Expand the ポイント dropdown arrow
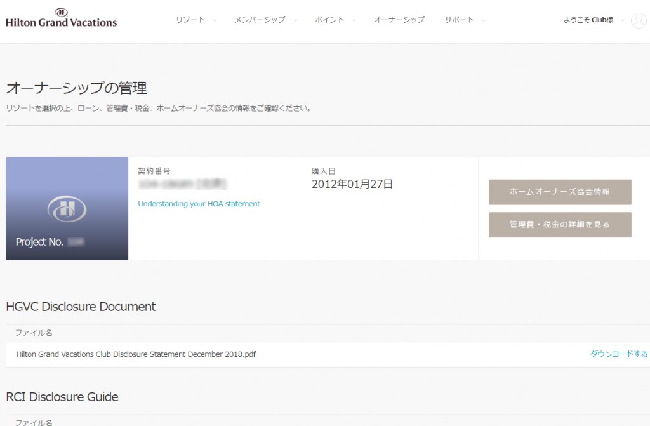The image size is (650, 426). point(354,20)
